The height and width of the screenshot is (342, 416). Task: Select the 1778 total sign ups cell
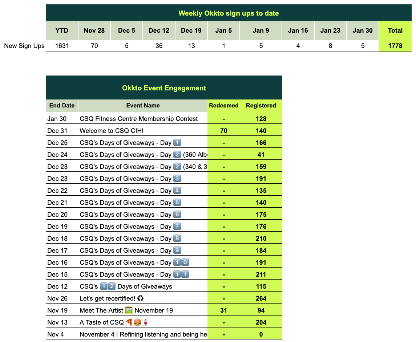click(395, 46)
